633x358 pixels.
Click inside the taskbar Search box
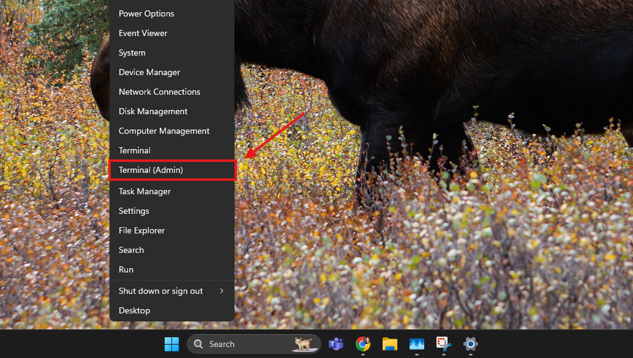[245, 344]
